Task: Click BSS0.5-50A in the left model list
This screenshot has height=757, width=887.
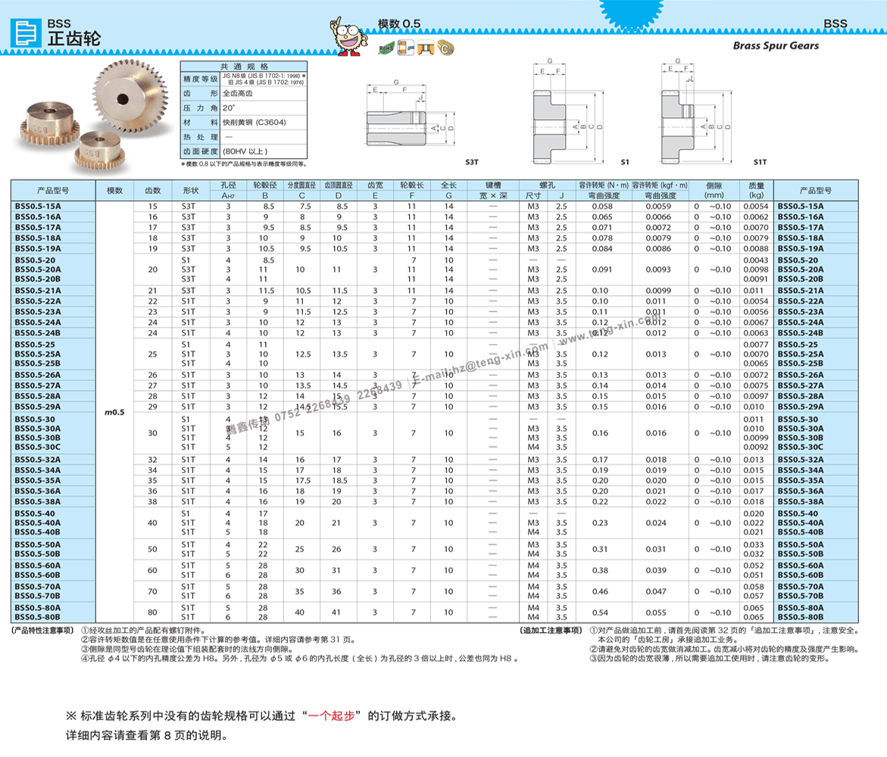Action: click(x=38, y=545)
